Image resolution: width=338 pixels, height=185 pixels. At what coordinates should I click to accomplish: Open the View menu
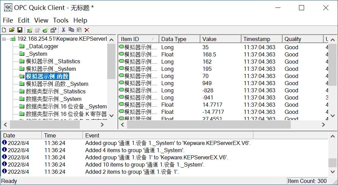tap(41, 20)
